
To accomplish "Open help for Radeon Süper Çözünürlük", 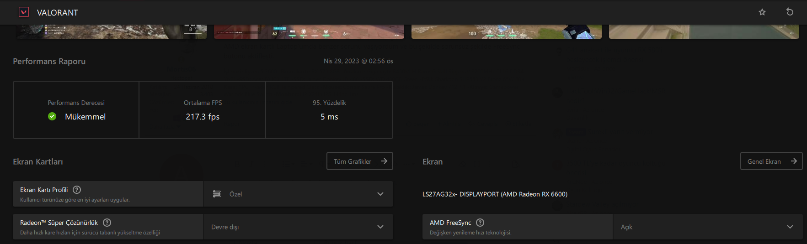I will click(x=107, y=223).
